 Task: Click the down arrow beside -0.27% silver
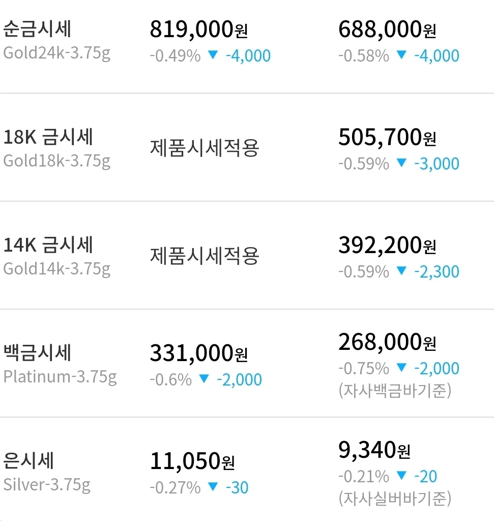point(213,486)
